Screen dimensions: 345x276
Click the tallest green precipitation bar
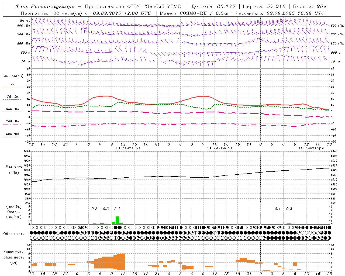coord(117,220)
